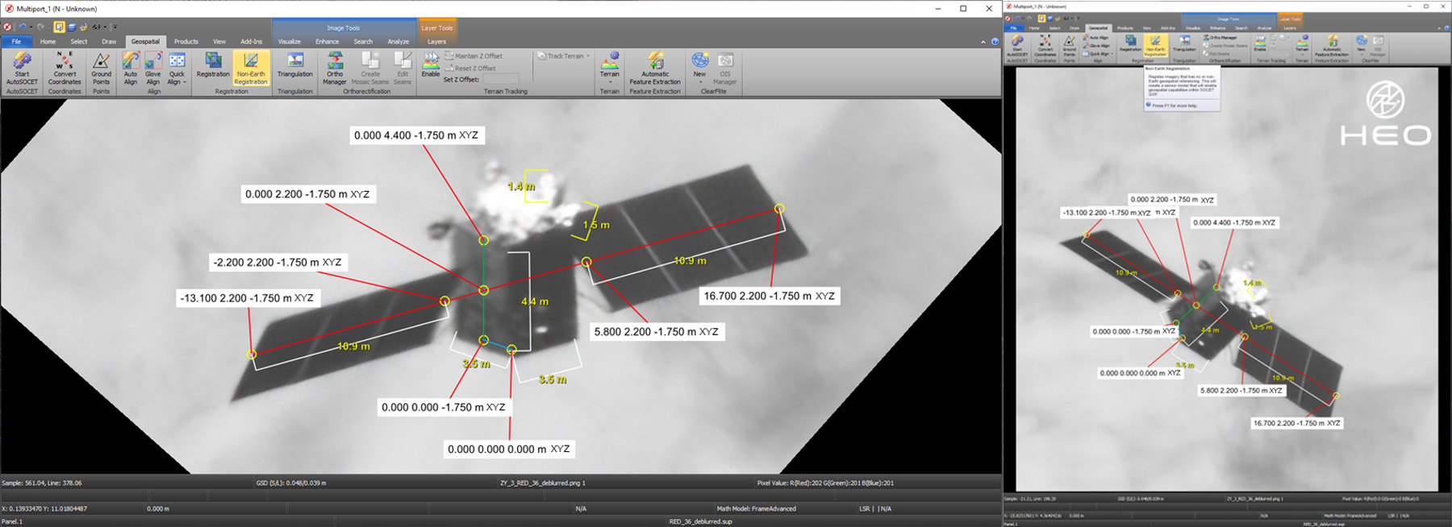Open Ortho Manager in the larger window
The image size is (1452, 527).
(335, 68)
